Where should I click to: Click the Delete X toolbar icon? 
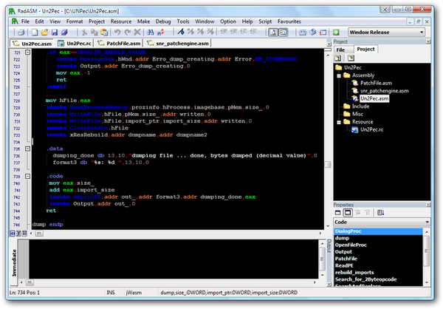[x=137, y=33]
